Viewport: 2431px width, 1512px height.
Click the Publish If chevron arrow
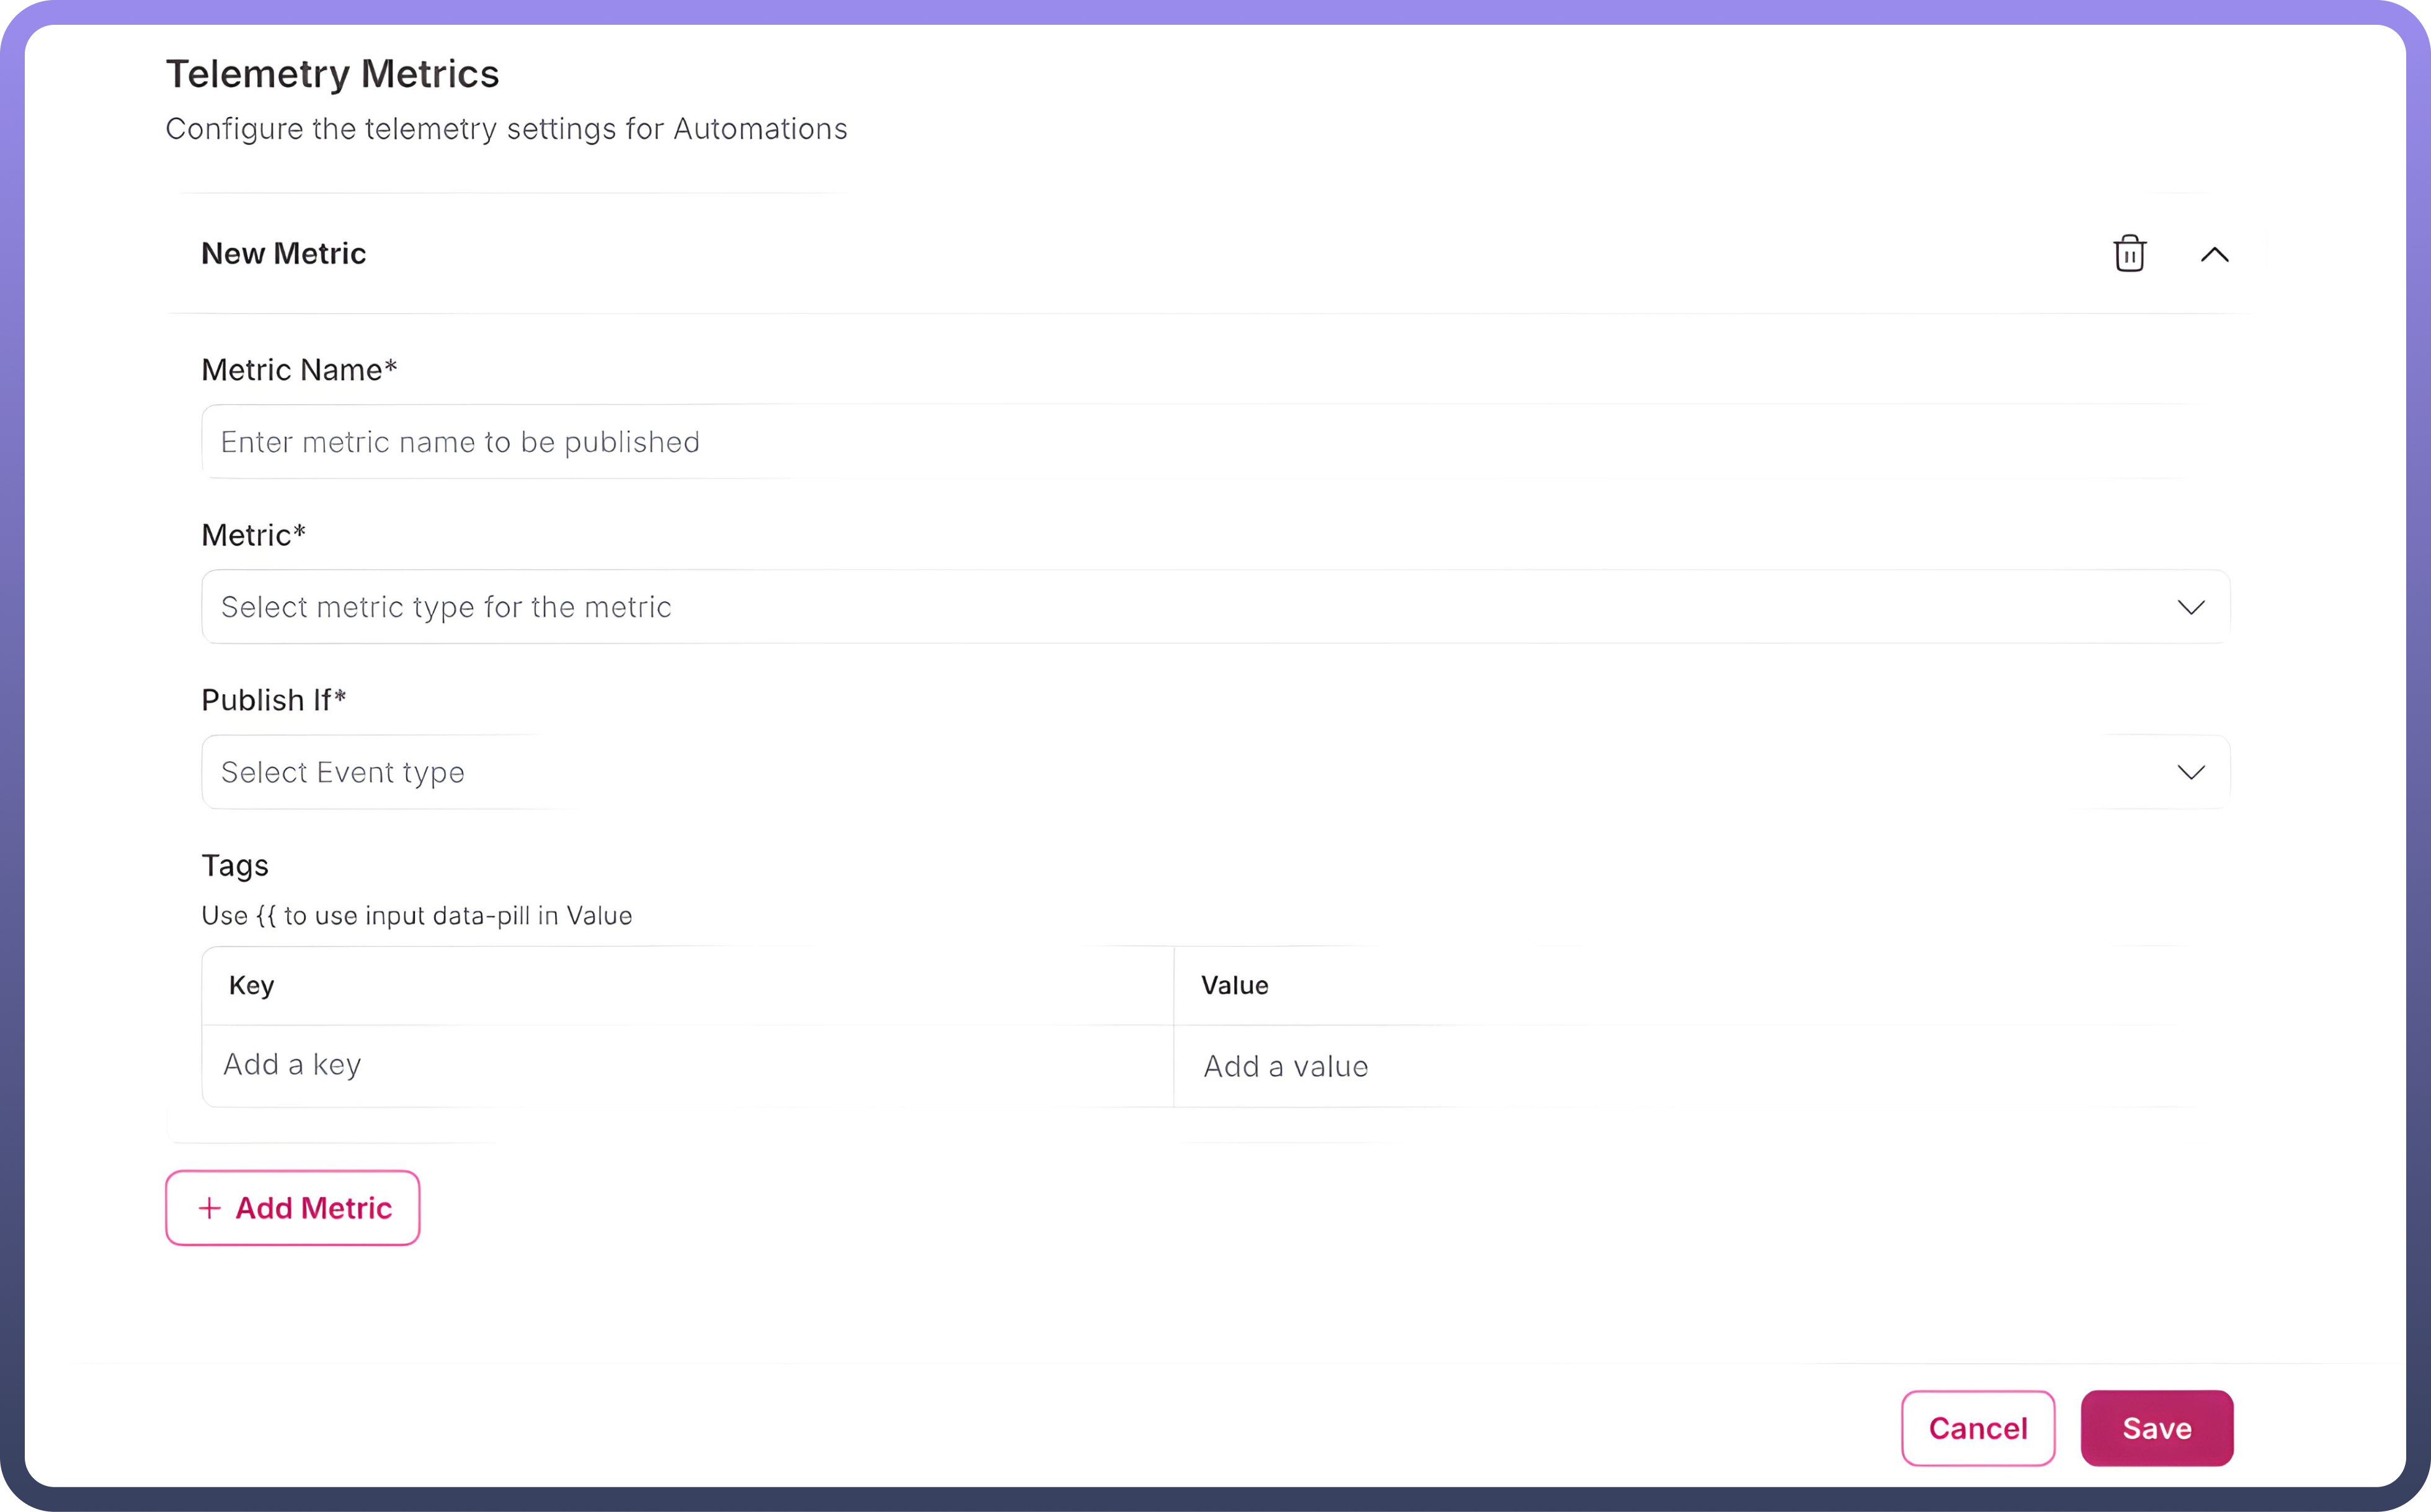click(x=2191, y=772)
